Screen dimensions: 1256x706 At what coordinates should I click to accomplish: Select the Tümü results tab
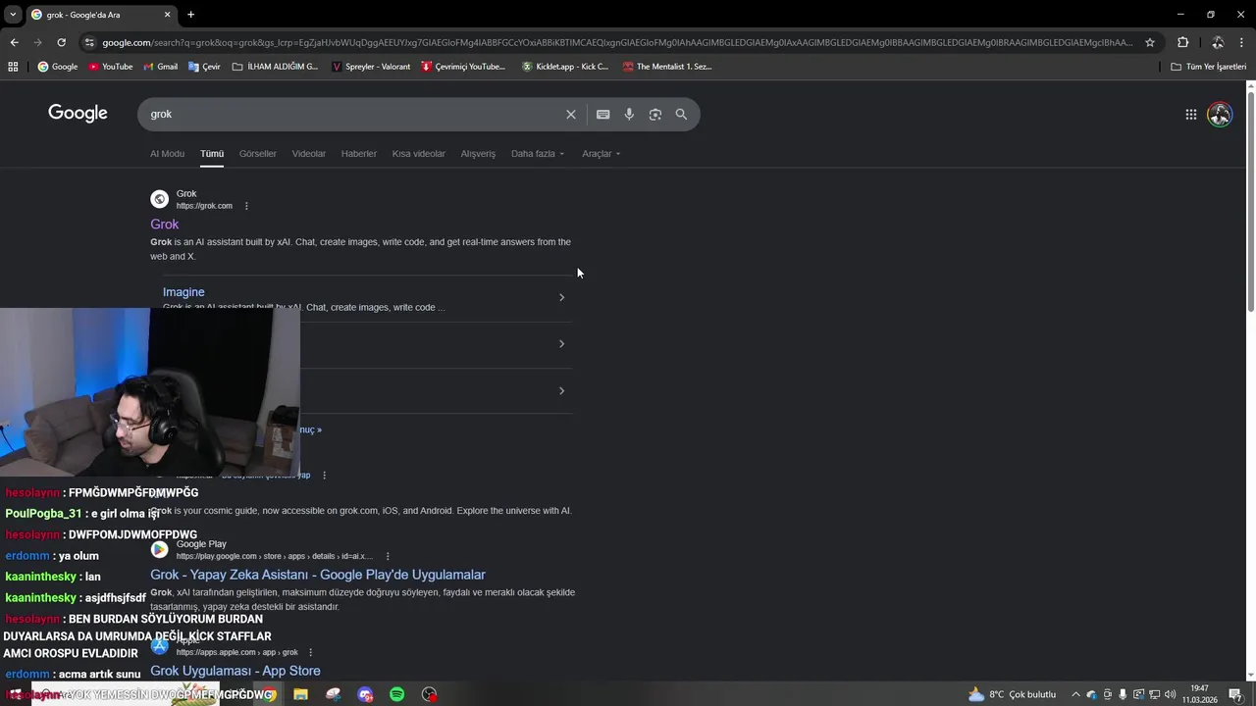click(x=212, y=154)
